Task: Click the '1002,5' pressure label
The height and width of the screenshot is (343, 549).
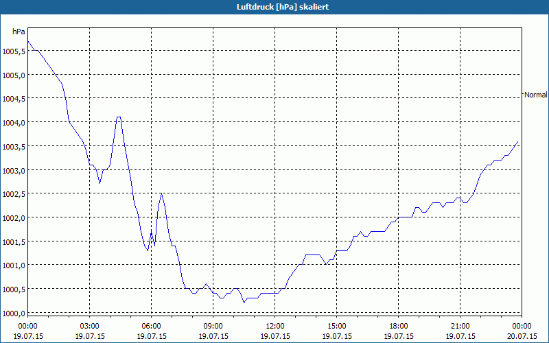Action: [14, 194]
